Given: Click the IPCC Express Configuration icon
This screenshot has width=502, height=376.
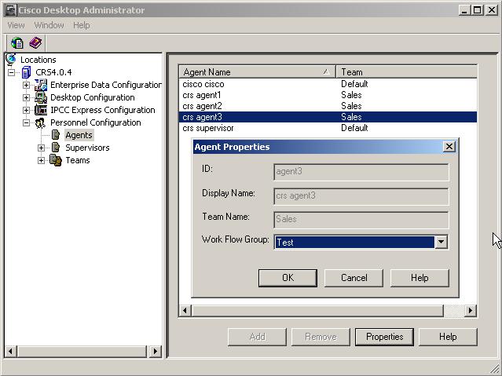Looking at the screenshot, I should [41, 110].
